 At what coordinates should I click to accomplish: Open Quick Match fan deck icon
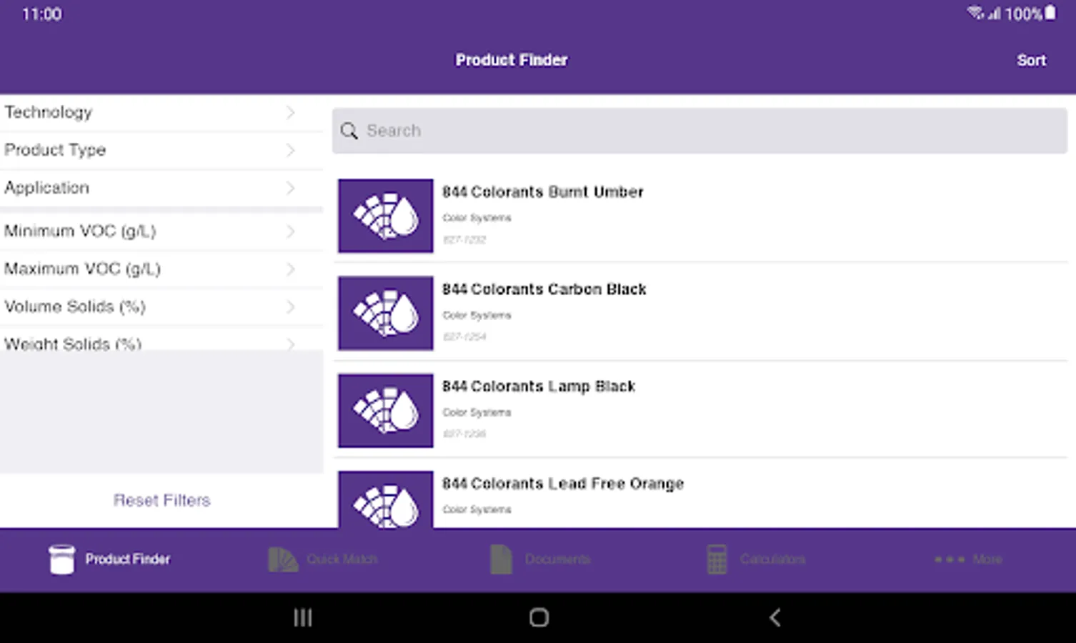coord(283,559)
